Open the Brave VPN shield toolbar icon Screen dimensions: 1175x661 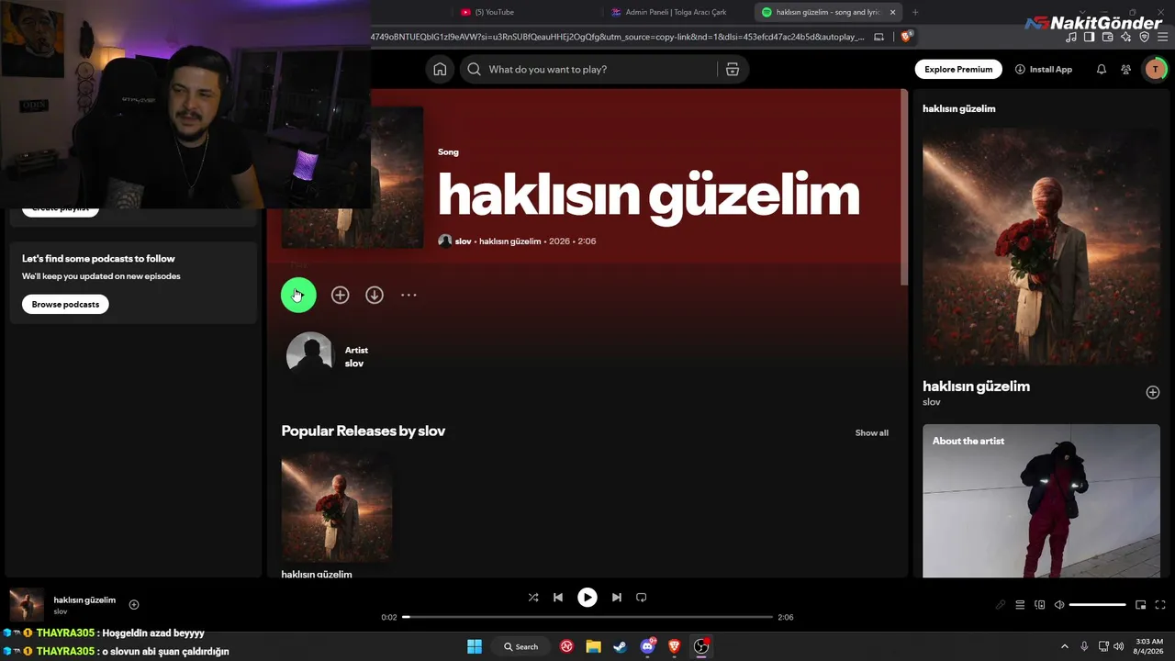pos(1145,38)
